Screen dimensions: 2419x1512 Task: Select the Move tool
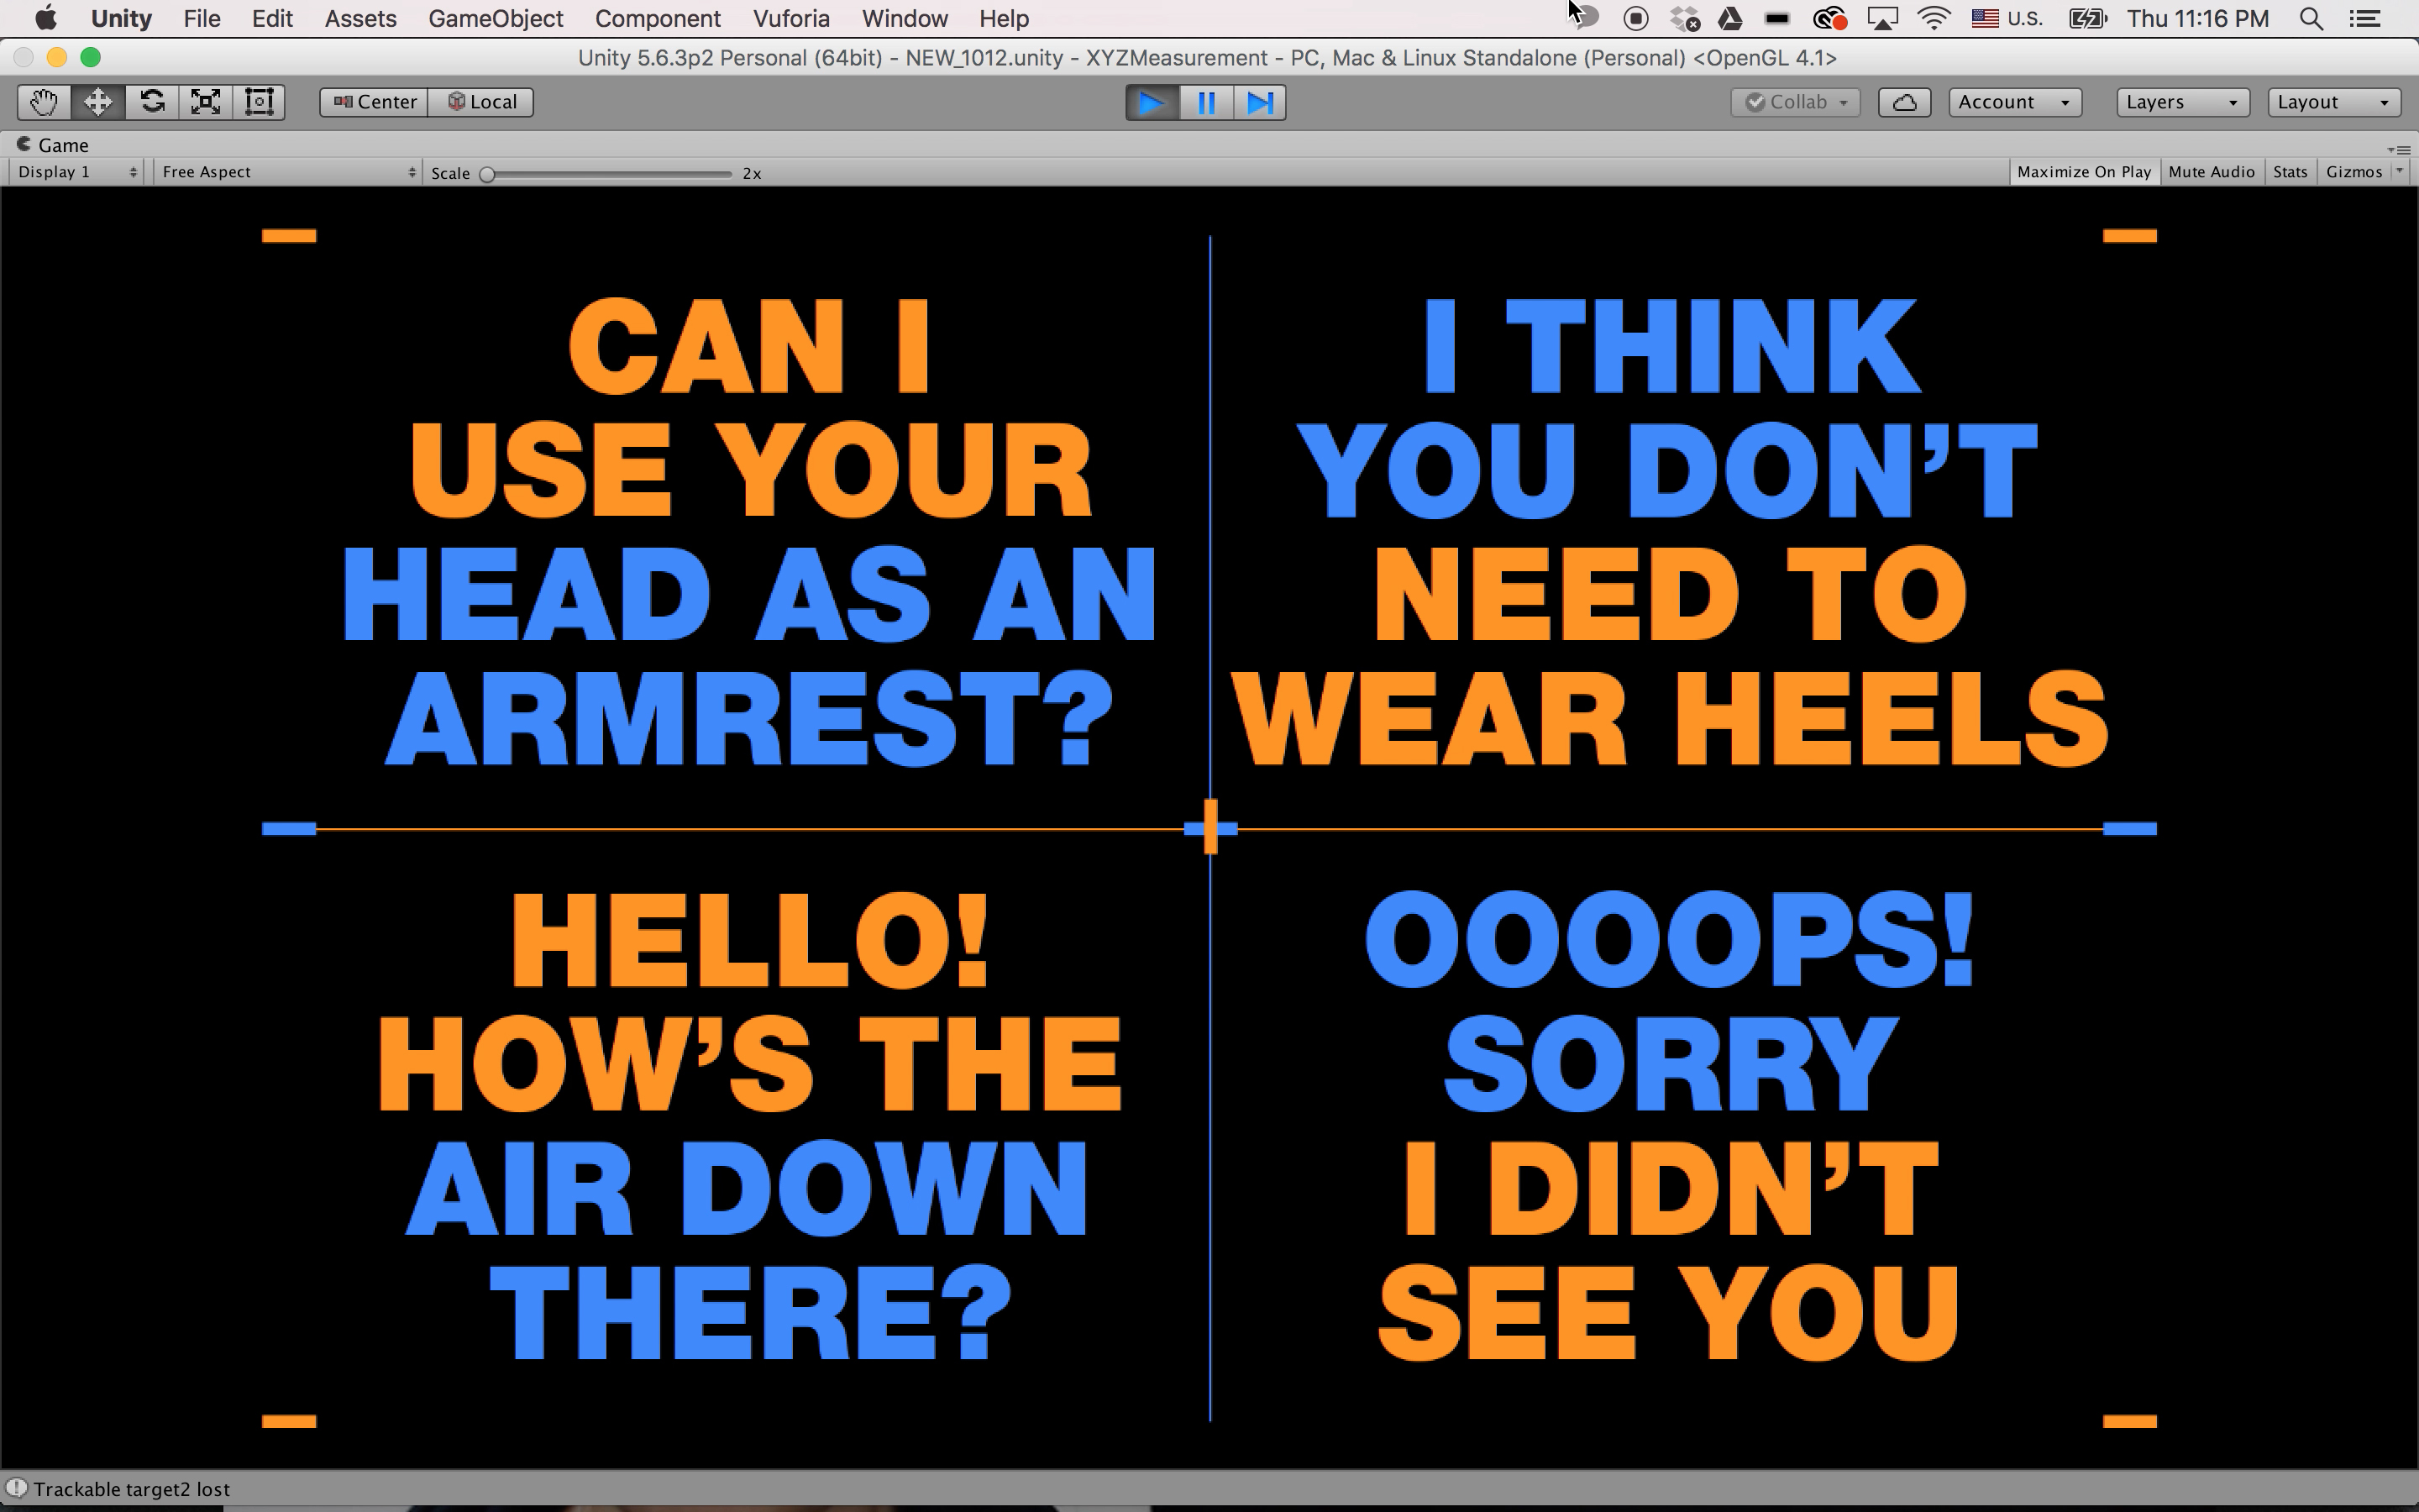coord(98,102)
